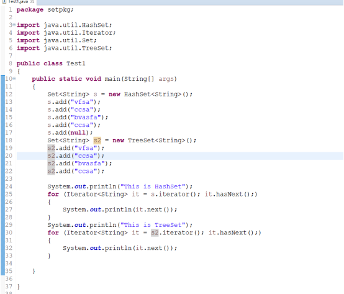Click 'it.hasNext()' on line 30
This screenshot has width=344, height=294.
231,232
